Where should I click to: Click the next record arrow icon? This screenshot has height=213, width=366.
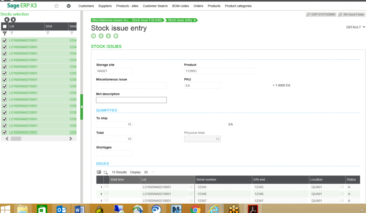(108, 36)
